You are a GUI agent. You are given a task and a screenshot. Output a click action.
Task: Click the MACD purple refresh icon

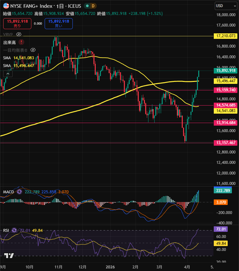19,192
